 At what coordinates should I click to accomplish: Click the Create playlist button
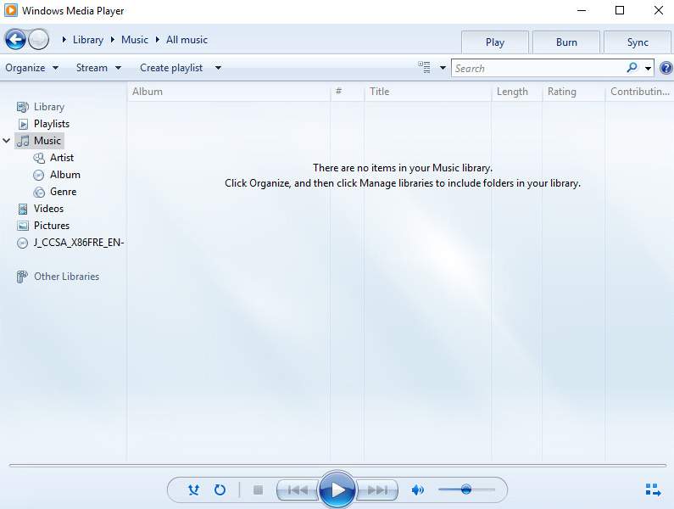171,68
